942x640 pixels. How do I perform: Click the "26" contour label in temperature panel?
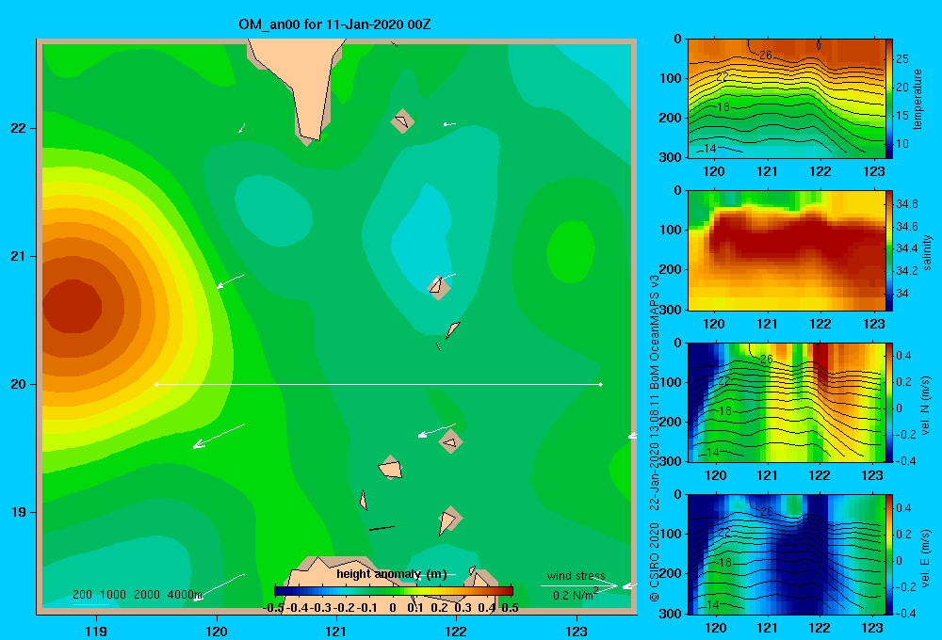[765, 56]
